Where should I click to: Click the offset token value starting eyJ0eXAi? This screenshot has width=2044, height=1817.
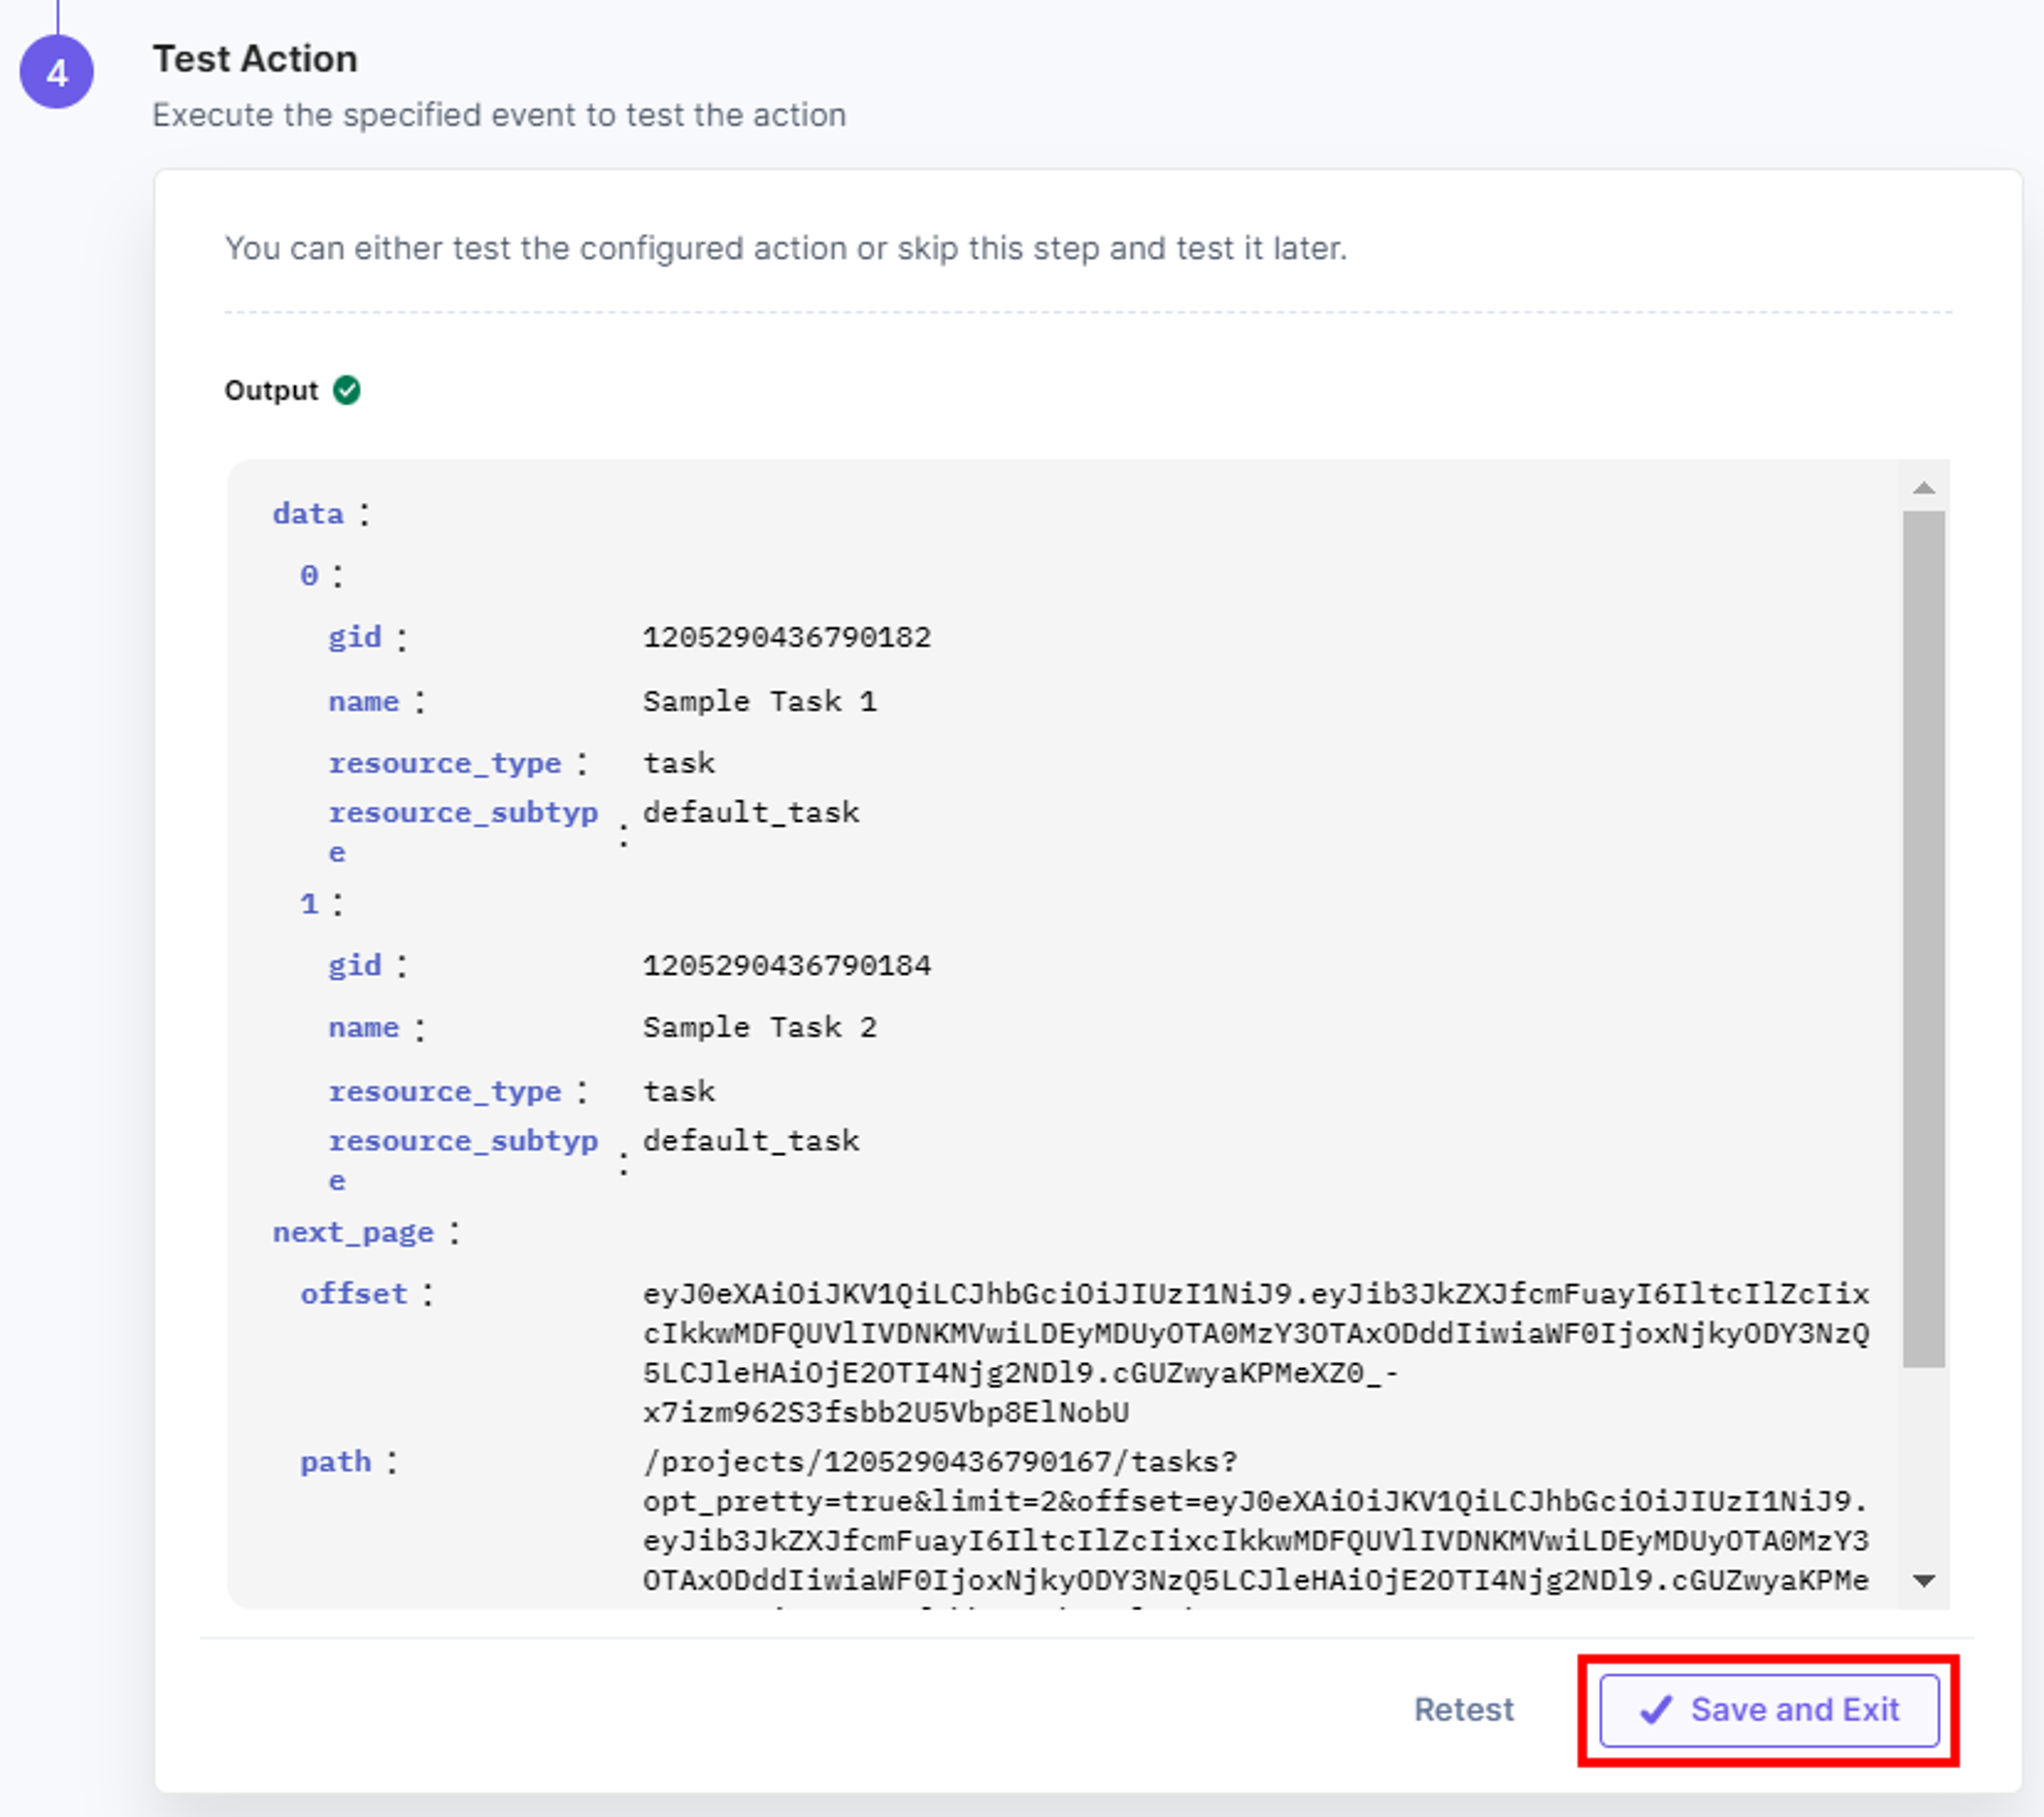(1256, 1353)
